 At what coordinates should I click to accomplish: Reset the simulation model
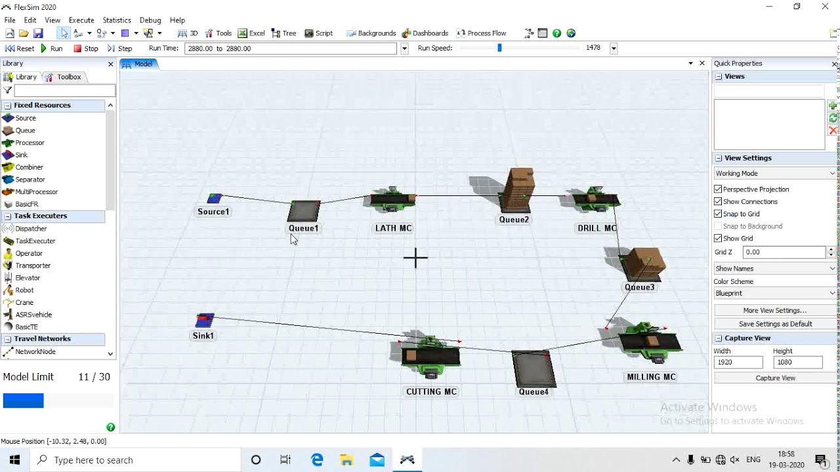20,49
